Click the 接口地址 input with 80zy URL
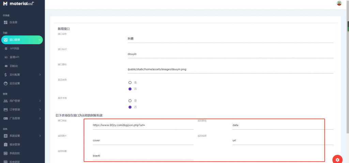This screenshot has height=163, width=349. click(x=143, y=125)
